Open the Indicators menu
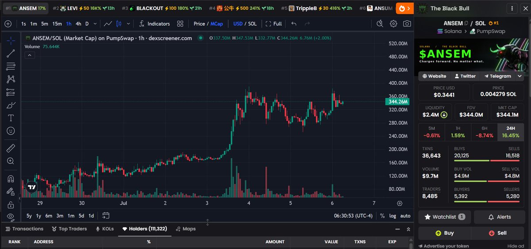 pos(154,24)
